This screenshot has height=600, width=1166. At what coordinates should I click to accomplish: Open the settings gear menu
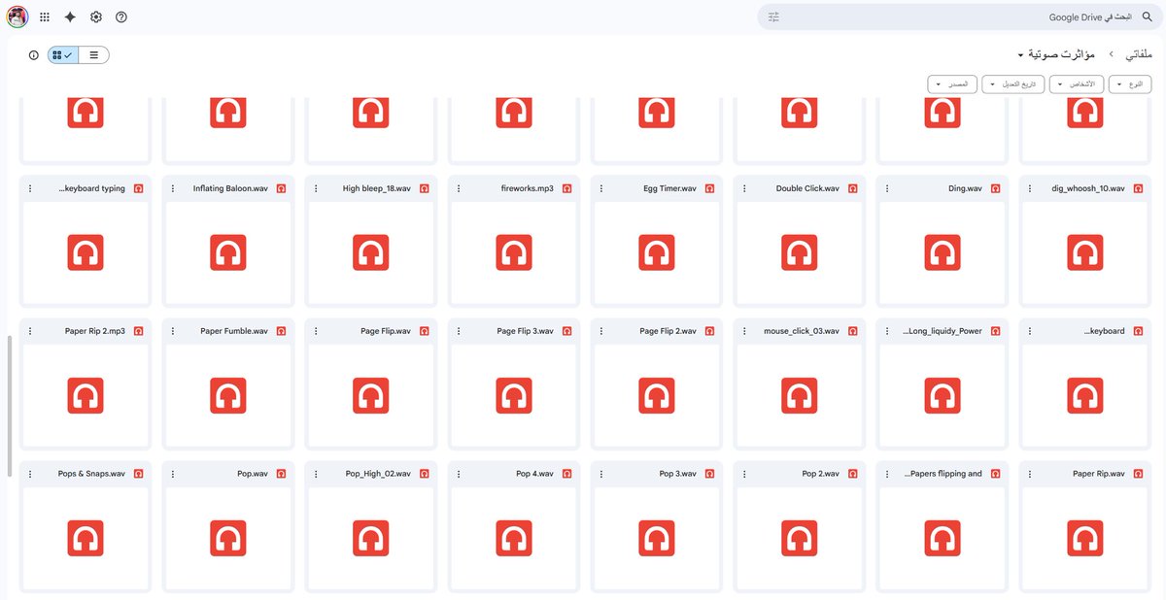click(96, 17)
